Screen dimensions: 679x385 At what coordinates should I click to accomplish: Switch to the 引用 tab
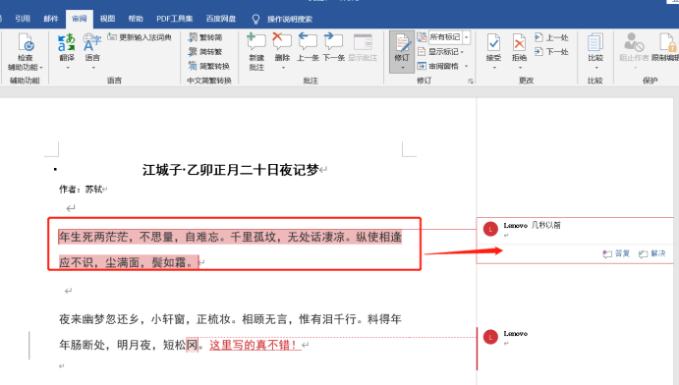coord(23,19)
